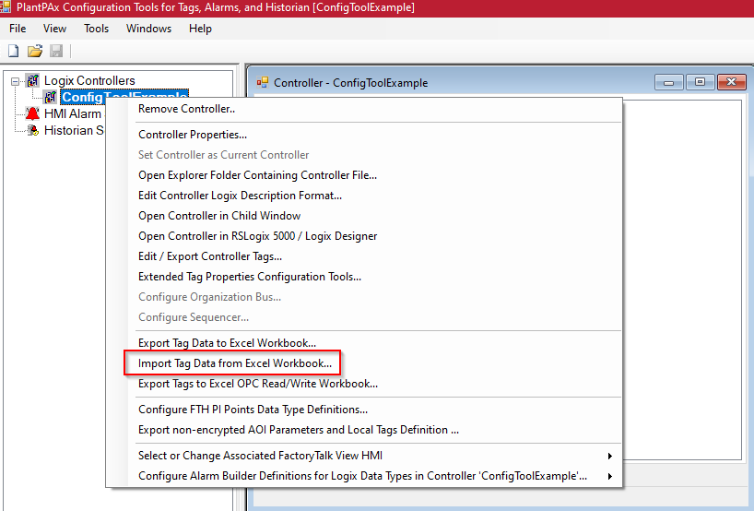Select HMI Alarm tree item
The width and height of the screenshot is (754, 511).
pyautogui.click(x=73, y=113)
